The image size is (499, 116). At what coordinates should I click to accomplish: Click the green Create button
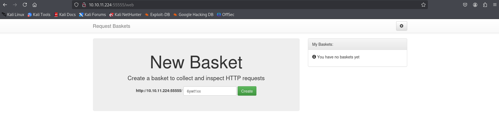coord(247,91)
